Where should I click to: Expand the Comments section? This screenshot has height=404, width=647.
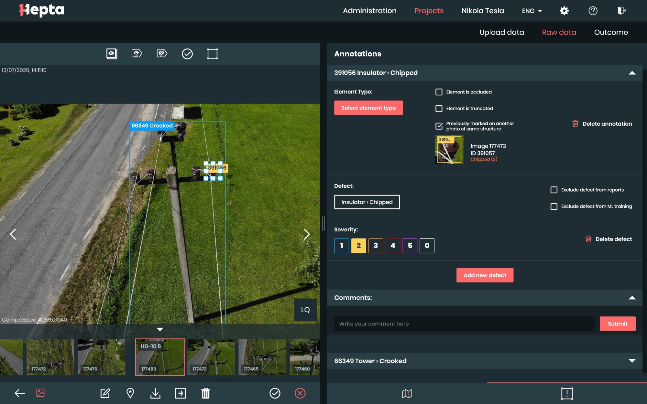pos(632,297)
